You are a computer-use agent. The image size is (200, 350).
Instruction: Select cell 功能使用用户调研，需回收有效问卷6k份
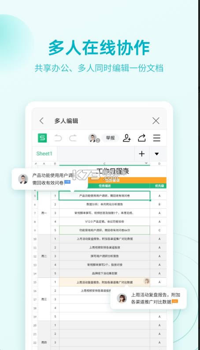coord(104,230)
